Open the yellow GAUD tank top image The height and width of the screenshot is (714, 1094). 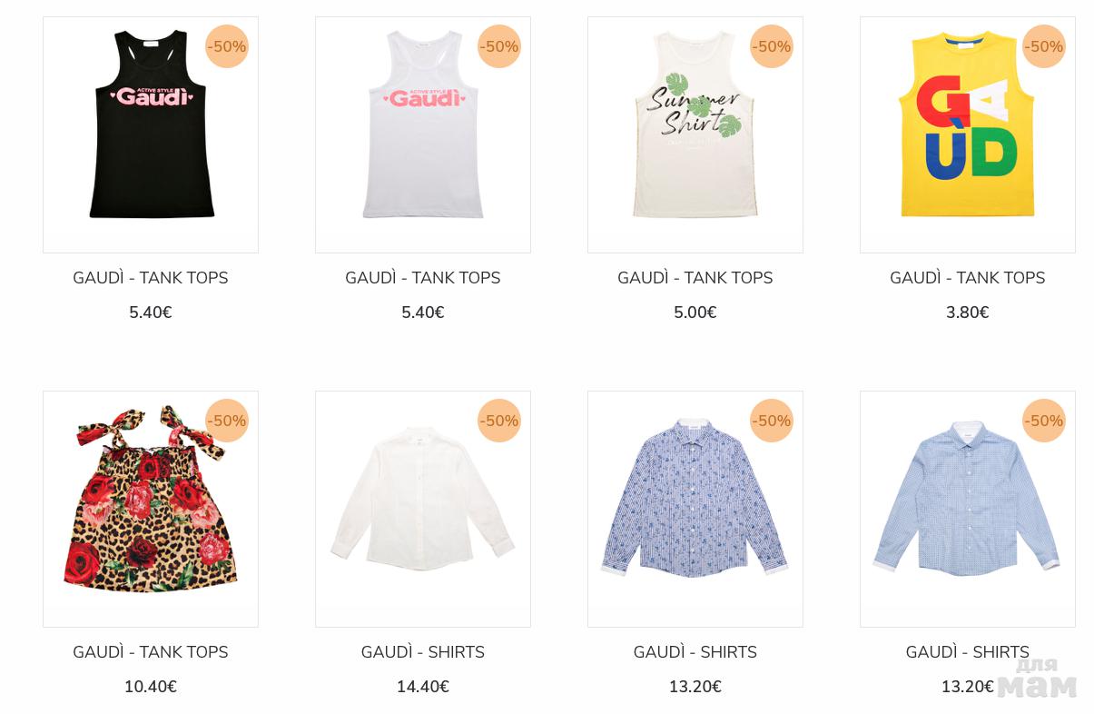tap(968, 134)
